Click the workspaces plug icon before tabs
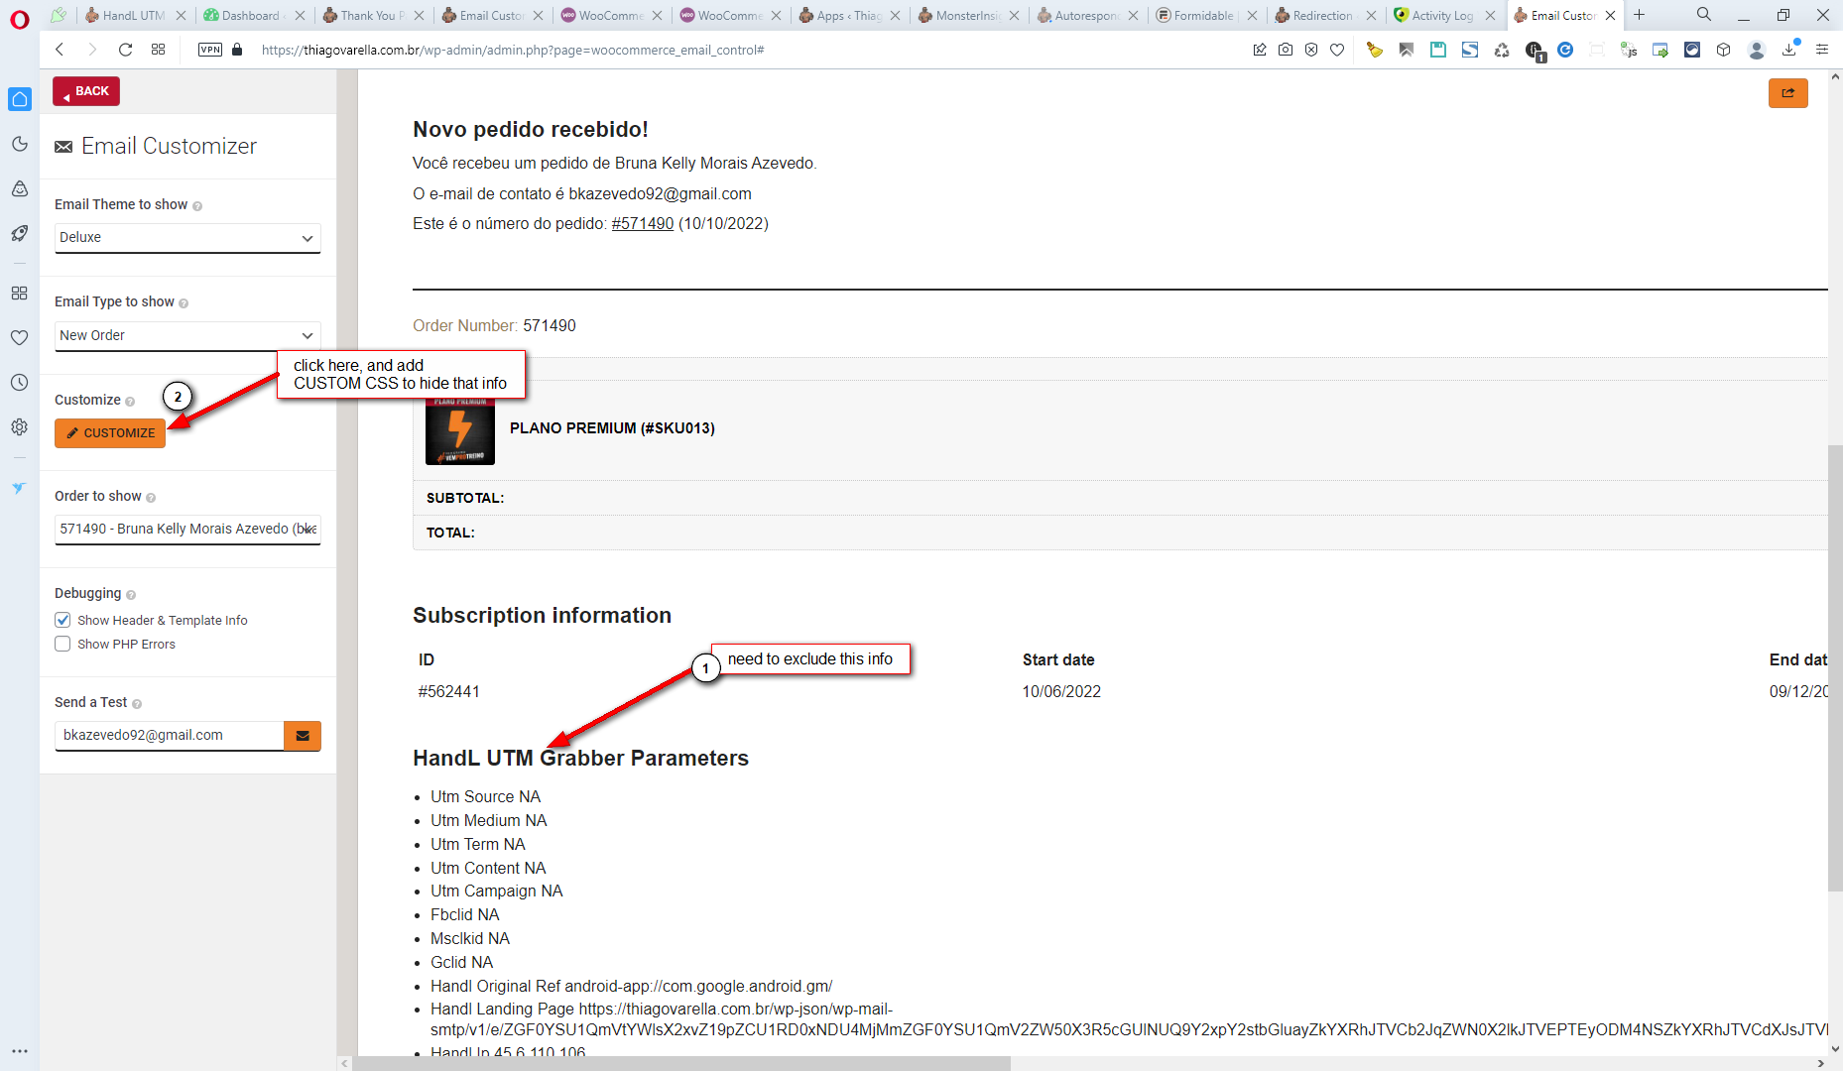The image size is (1843, 1071). pyautogui.click(x=59, y=15)
